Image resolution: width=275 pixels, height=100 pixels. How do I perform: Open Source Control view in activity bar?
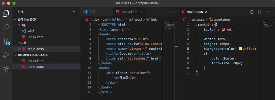pos(6,42)
